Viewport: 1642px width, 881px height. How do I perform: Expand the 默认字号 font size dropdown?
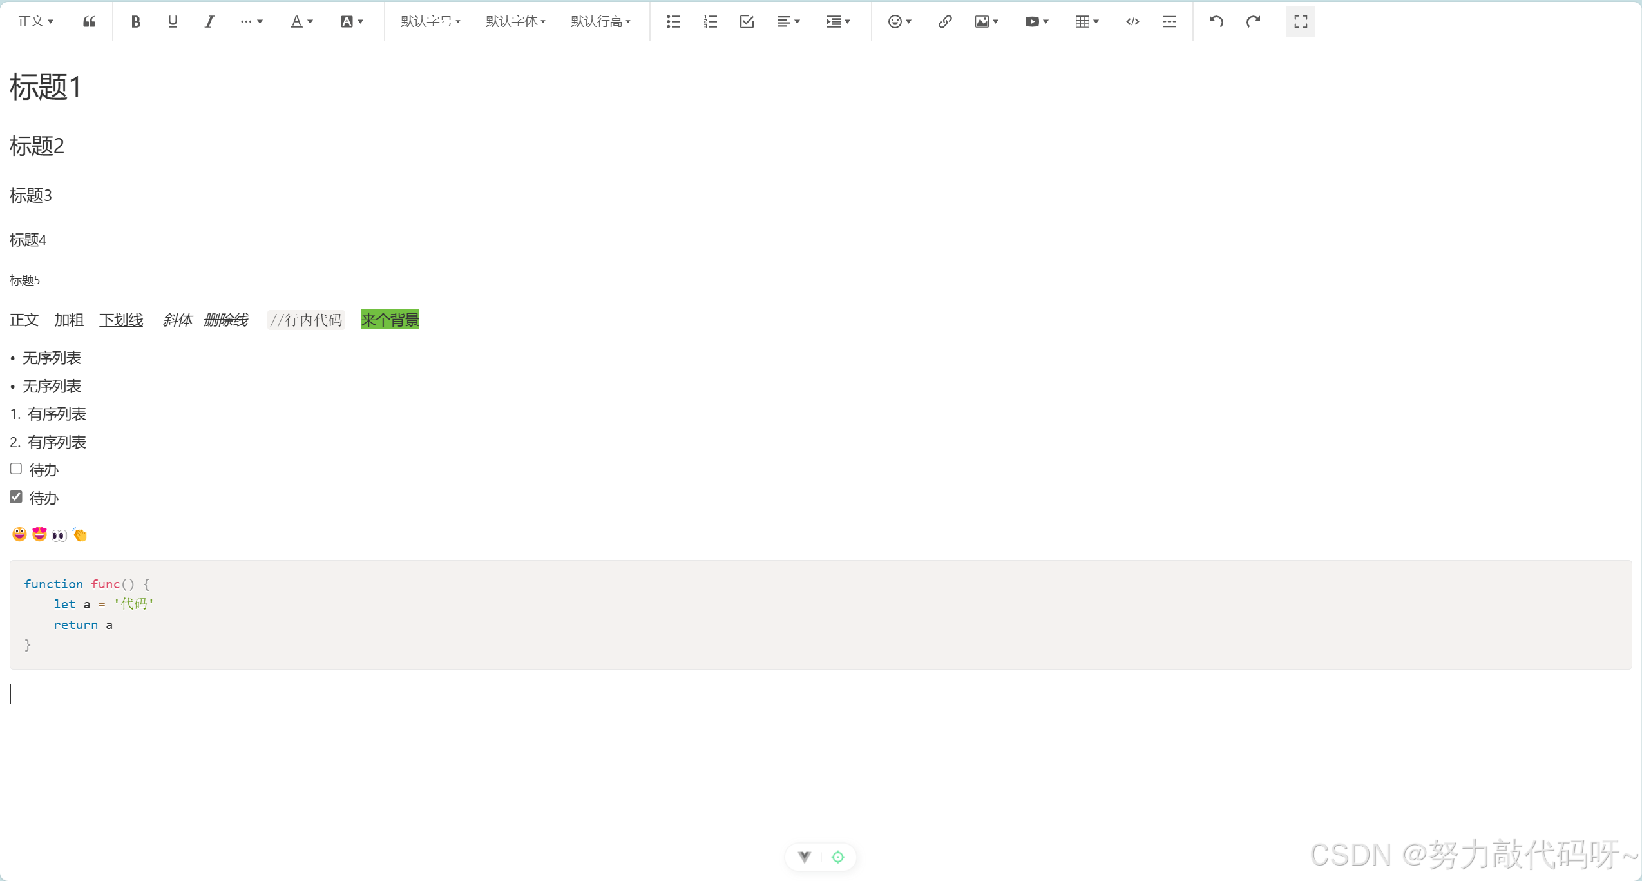(x=430, y=22)
